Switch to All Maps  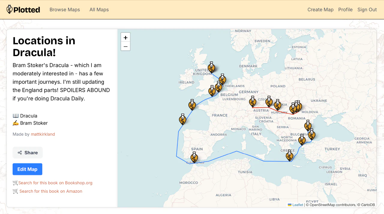(x=99, y=9)
